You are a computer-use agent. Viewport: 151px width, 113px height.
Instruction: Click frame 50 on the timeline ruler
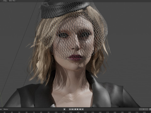[19, 112]
